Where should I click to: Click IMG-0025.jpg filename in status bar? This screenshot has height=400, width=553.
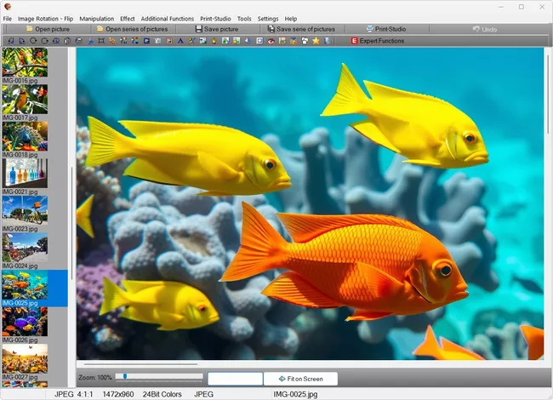click(295, 394)
